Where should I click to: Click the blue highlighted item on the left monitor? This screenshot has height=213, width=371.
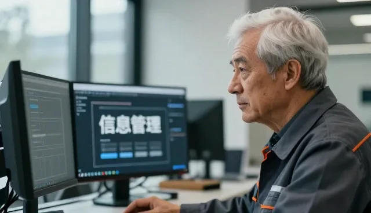point(34,106)
